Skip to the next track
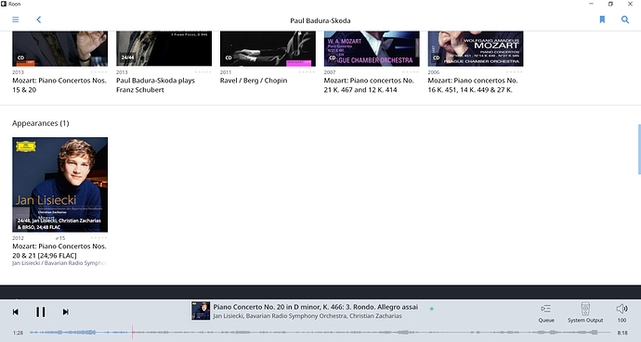 (x=65, y=311)
